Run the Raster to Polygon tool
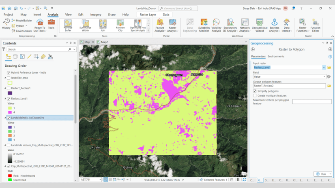Screen dimensions: 335x188 point(321,174)
